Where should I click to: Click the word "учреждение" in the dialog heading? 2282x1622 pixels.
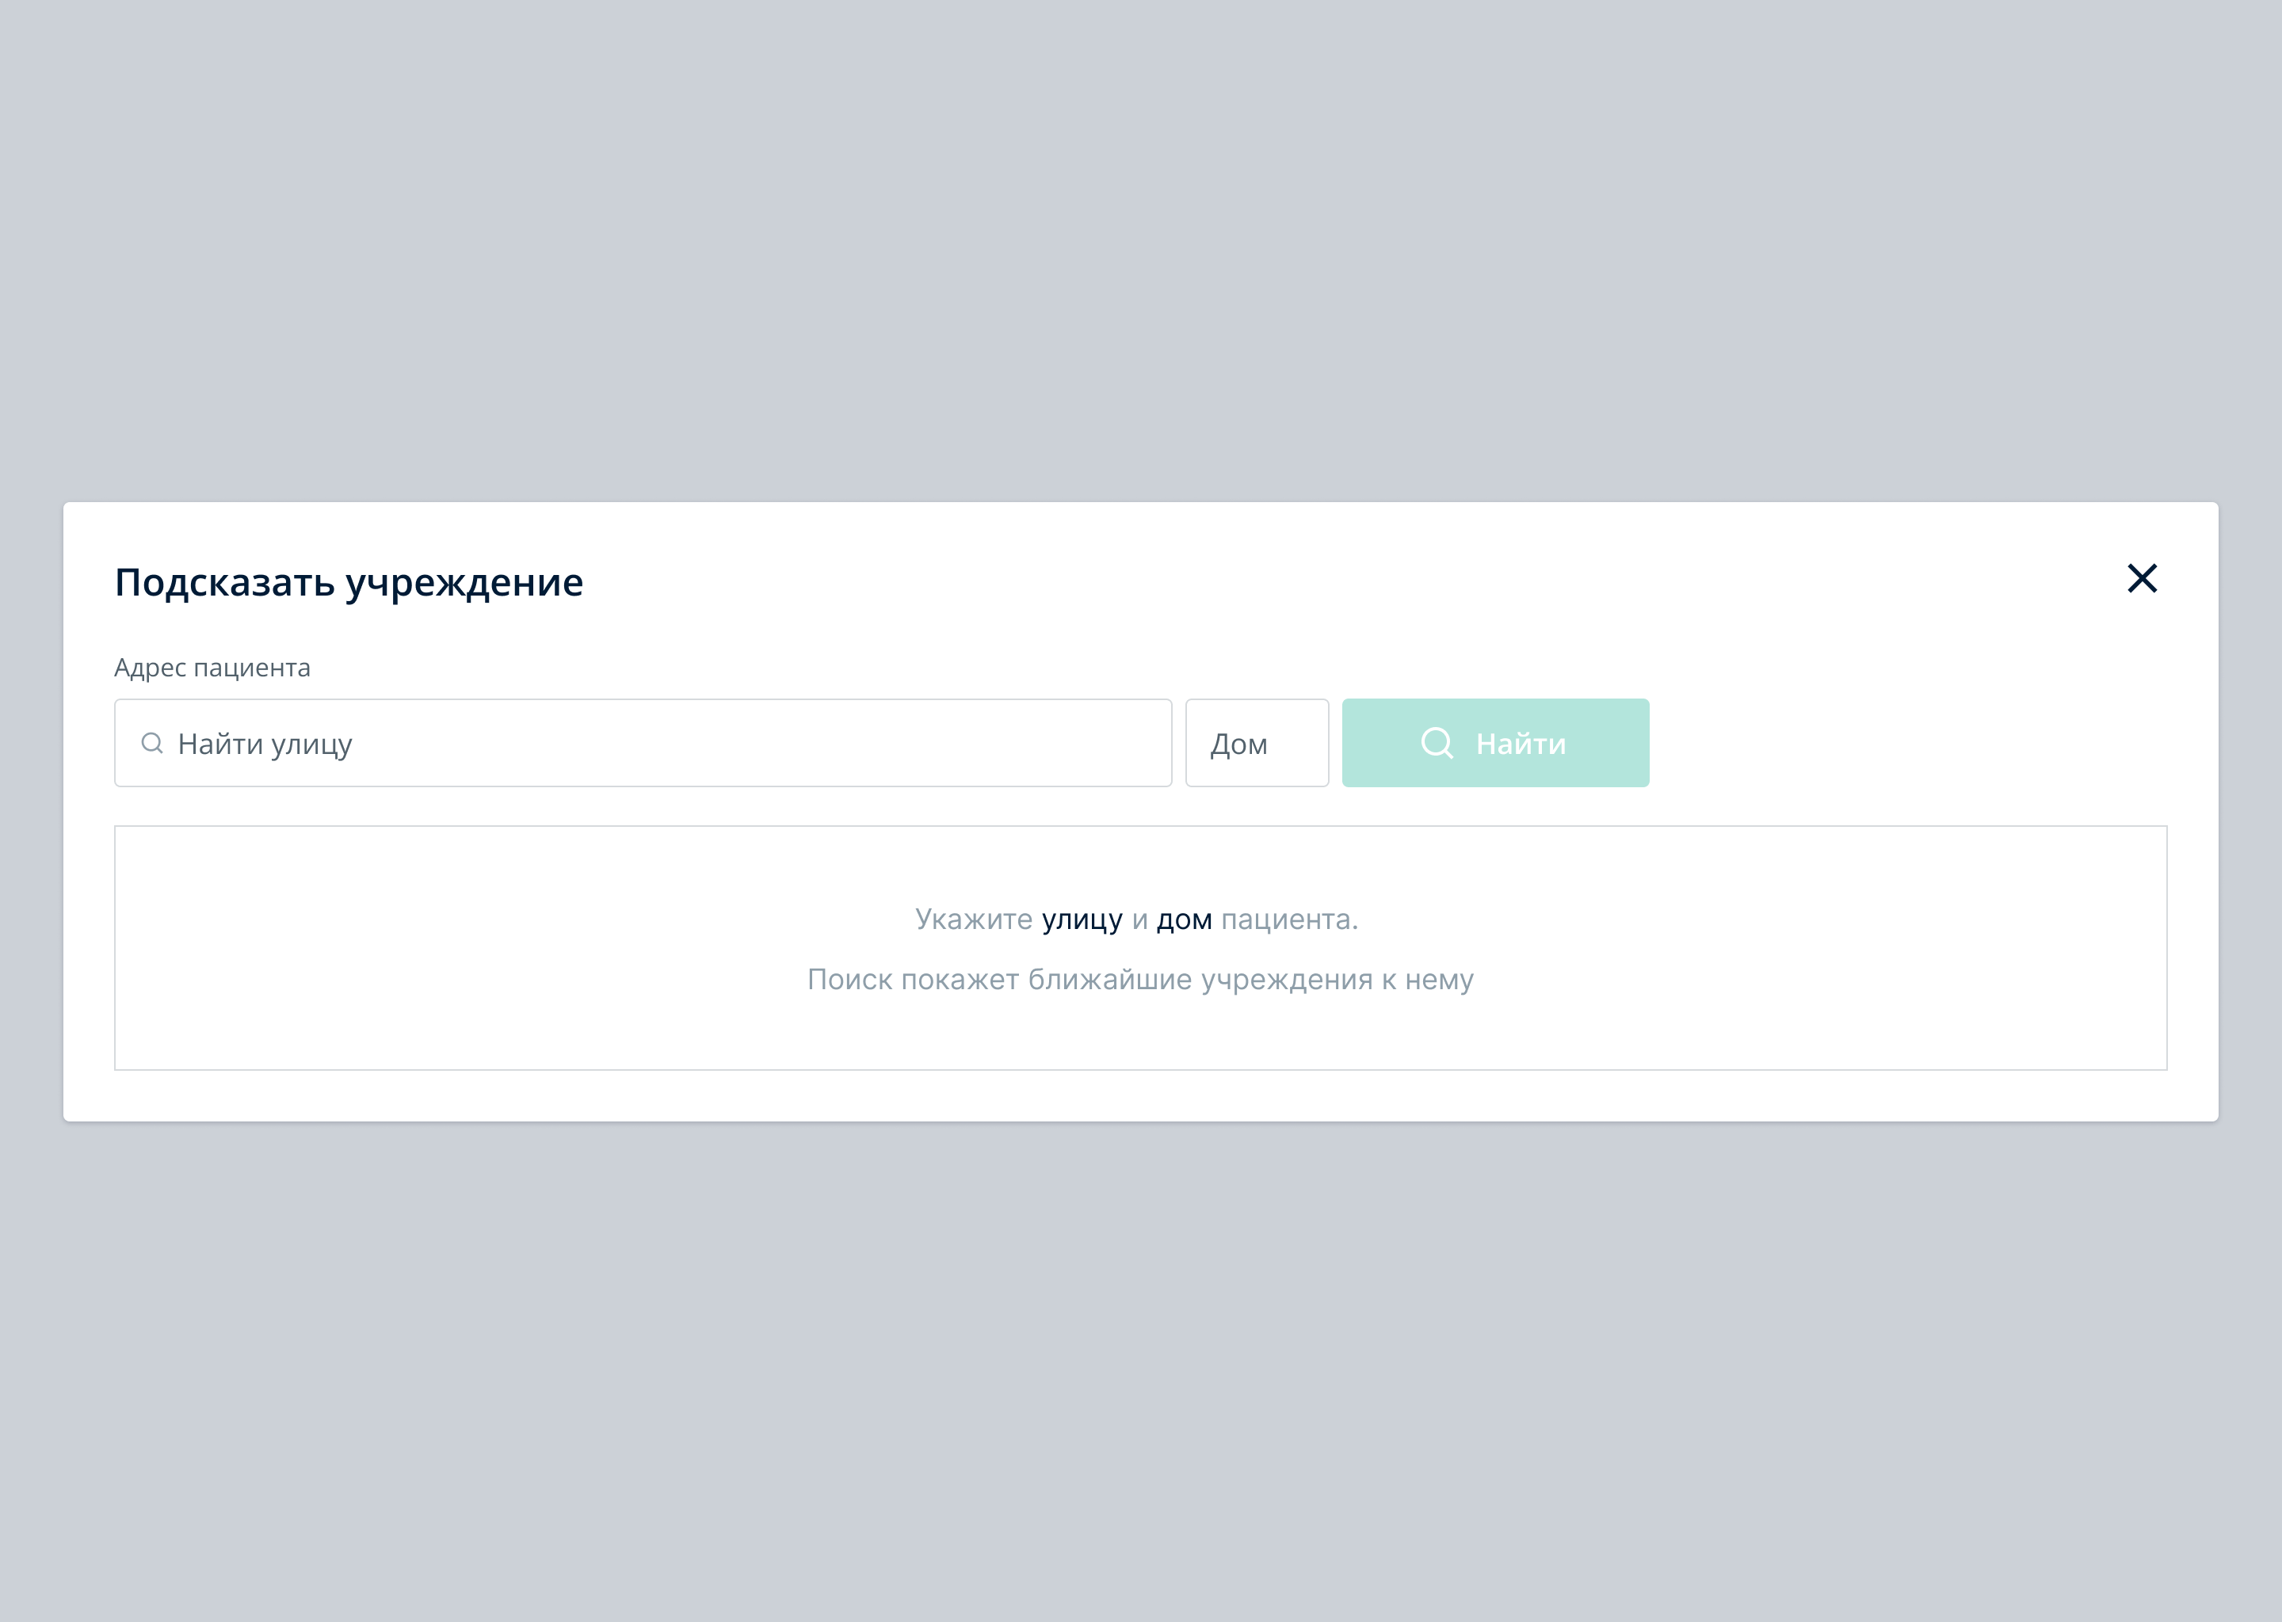(464, 582)
